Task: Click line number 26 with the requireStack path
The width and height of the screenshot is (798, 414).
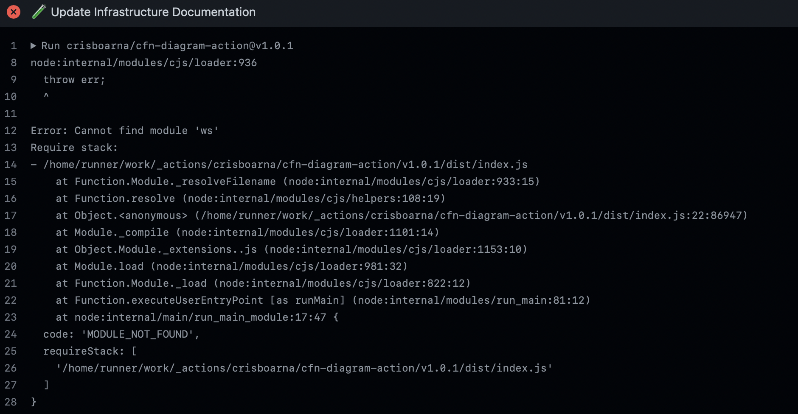Action: (11, 368)
